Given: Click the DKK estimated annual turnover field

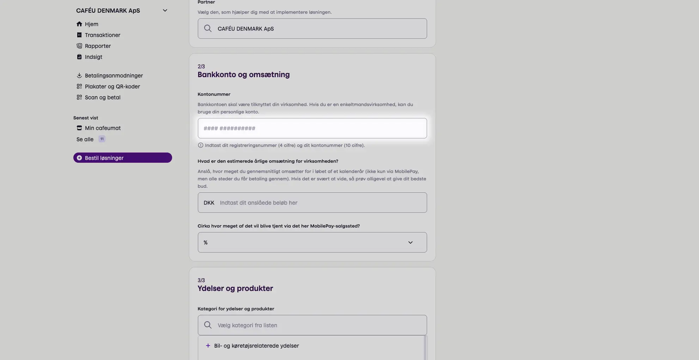Looking at the screenshot, I should tap(321, 203).
